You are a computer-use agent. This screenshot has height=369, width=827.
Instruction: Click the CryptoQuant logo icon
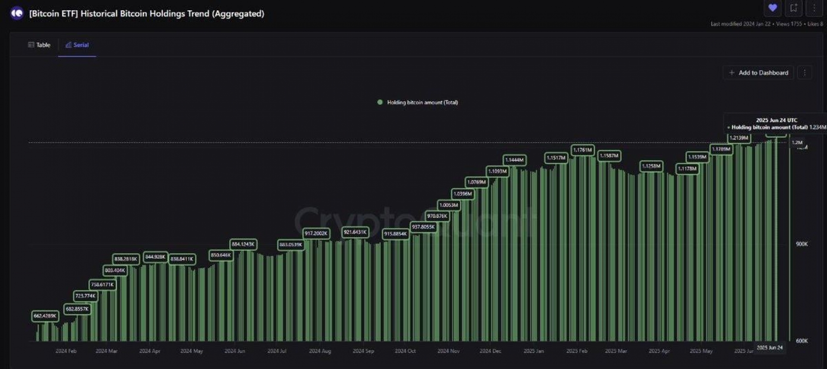(x=17, y=13)
